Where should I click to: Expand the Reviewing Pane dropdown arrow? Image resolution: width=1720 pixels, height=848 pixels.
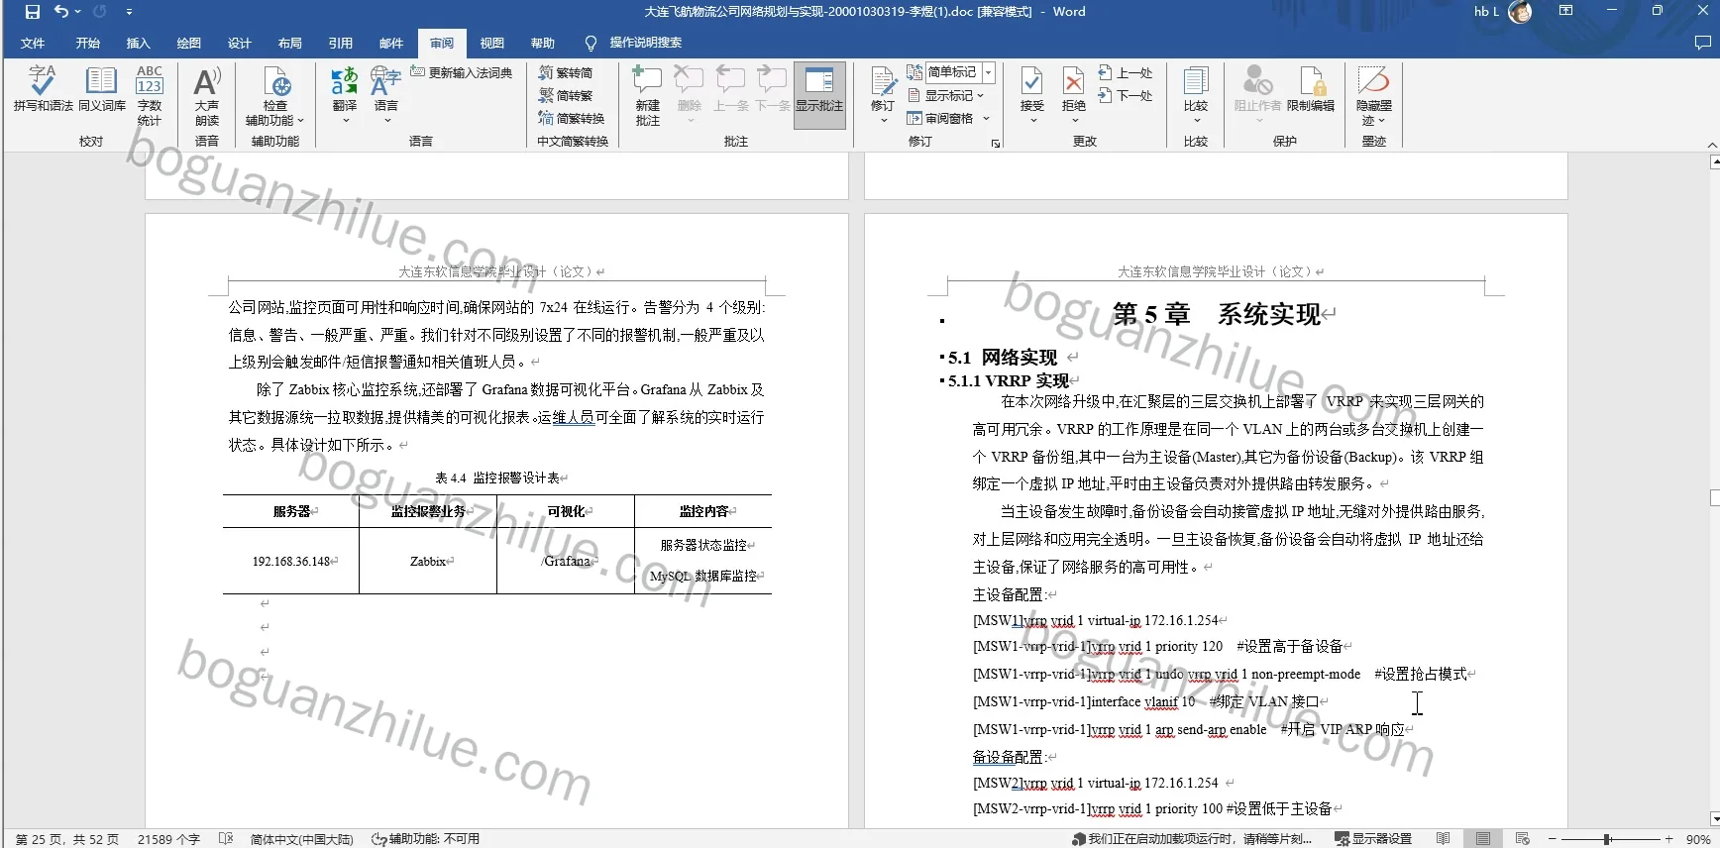[986, 118]
